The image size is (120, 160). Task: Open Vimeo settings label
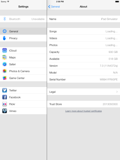[x=13, y=111]
